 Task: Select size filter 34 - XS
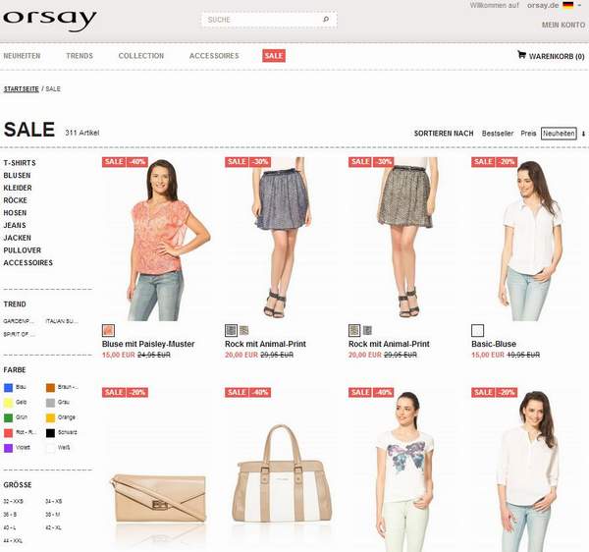coord(54,501)
